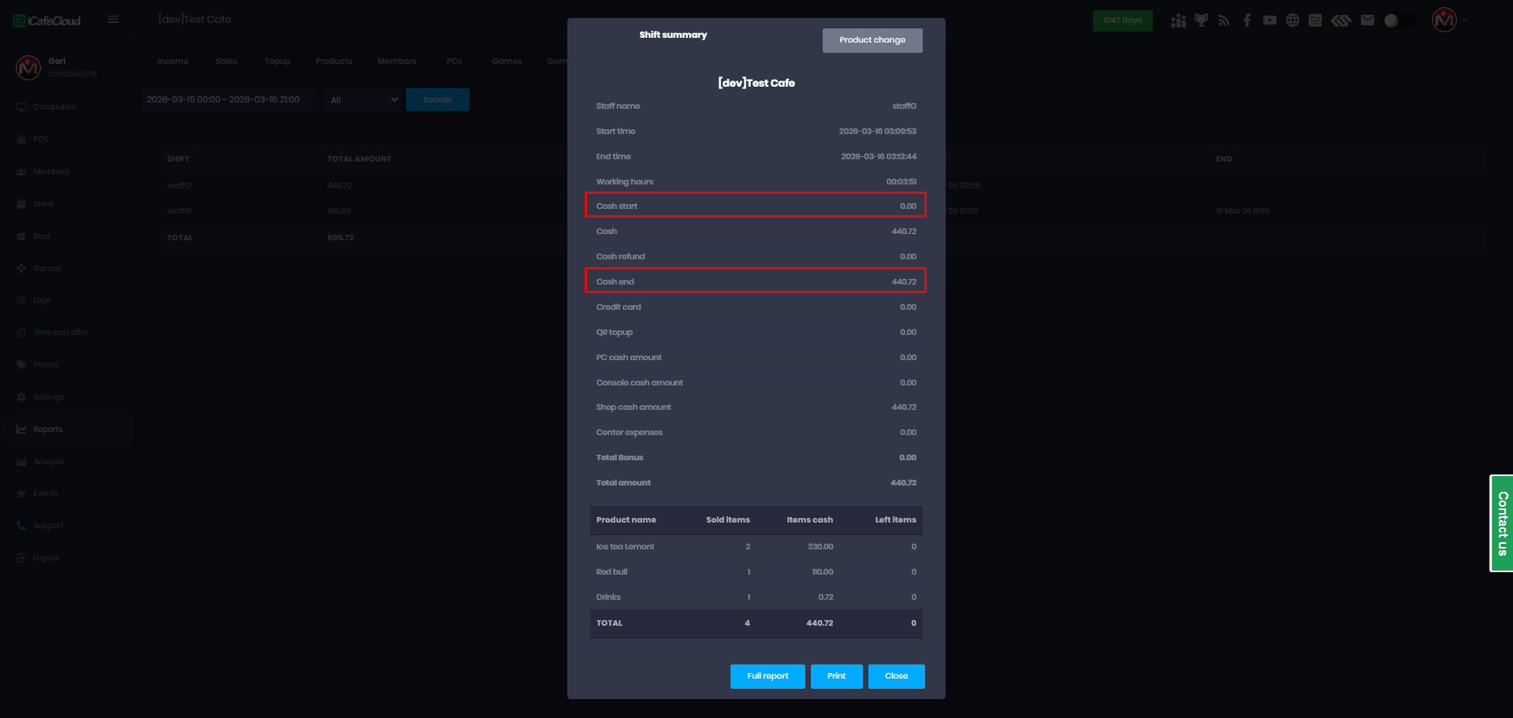Open the RSS feed icon
The height and width of the screenshot is (718, 1513).
(x=1224, y=20)
